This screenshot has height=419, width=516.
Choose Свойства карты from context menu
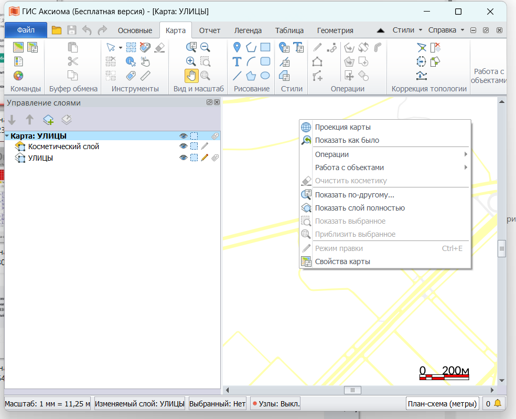(342, 261)
